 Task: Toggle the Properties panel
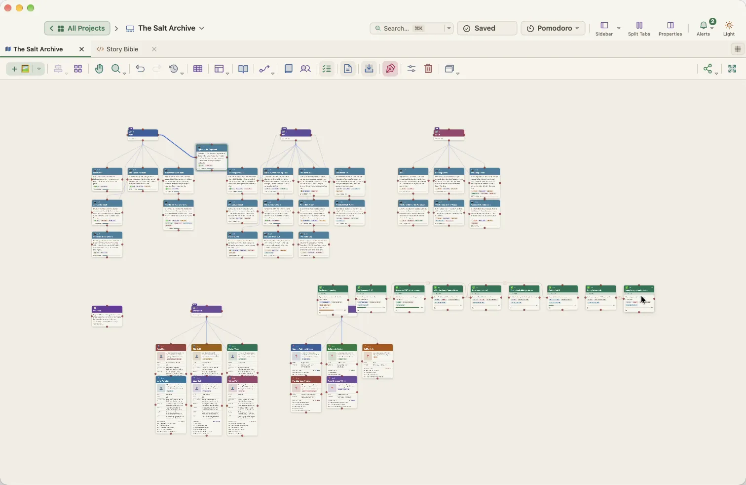click(x=670, y=29)
